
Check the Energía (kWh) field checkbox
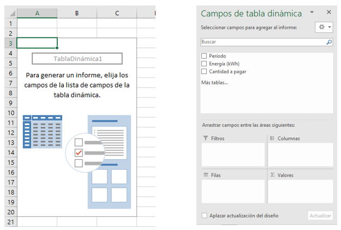pyautogui.click(x=204, y=64)
